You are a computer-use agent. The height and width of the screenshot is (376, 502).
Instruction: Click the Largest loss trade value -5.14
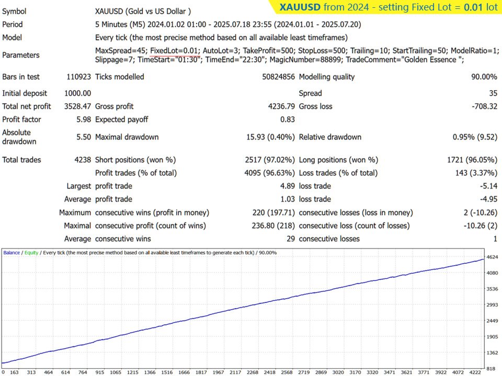pyautogui.click(x=488, y=186)
